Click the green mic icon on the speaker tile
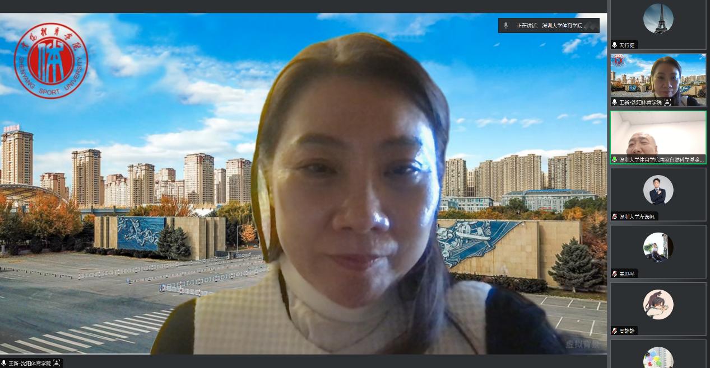 click(x=615, y=159)
